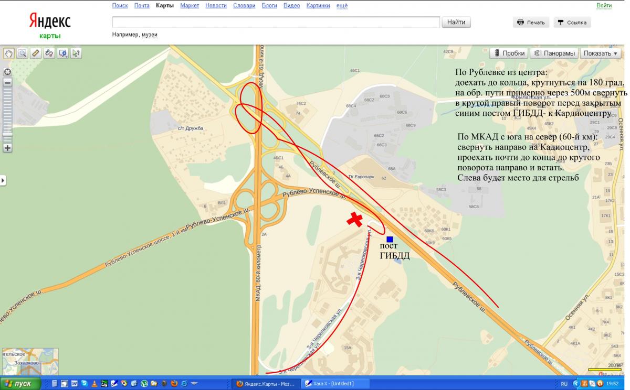Click the Яндекс Карты logo
Viewport: 630px width, 390px height.
tap(50, 25)
